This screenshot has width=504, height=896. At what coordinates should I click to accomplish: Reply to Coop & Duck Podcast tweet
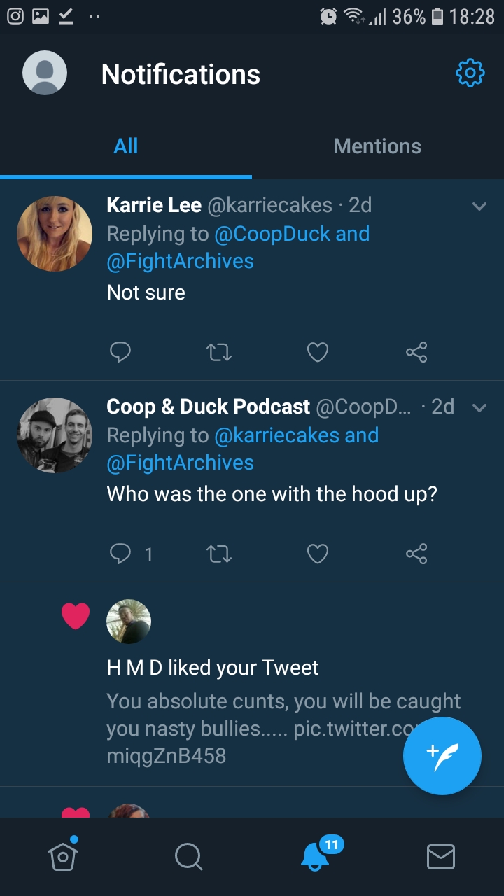[120, 554]
